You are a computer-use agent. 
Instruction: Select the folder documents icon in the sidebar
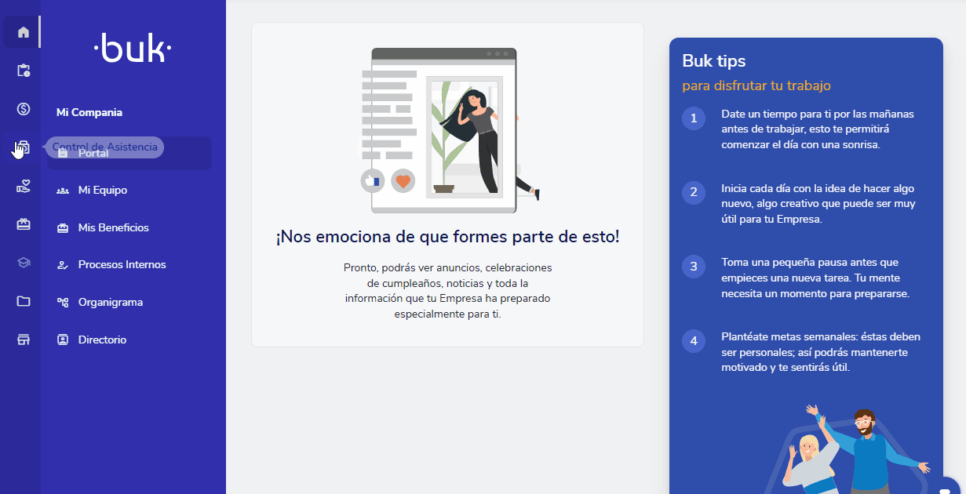point(21,300)
